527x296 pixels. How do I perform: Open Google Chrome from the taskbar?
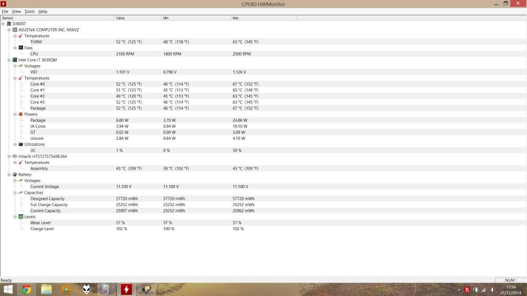pos(26,289)
